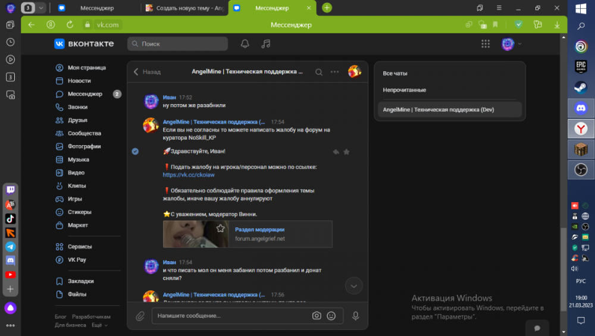Open Сообщества in sidebar
Screen dimensions: 595x336
(x=84, y=133)
